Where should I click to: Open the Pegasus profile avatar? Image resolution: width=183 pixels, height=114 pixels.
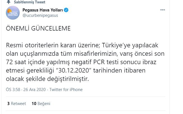pos(13,13)
